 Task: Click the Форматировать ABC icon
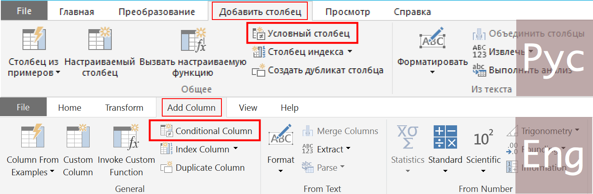(x=432, y=39)
